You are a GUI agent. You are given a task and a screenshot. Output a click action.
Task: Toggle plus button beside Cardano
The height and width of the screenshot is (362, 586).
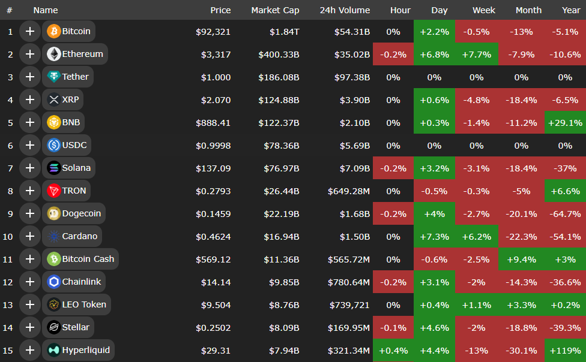tap(29, 236)
